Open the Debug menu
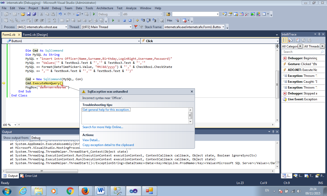The width and height of the screenshot is (327, 196). click(x=56, y=8)
